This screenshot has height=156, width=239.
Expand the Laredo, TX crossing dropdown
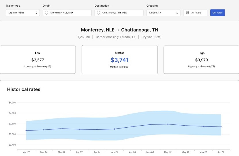[x=163, y=13]
